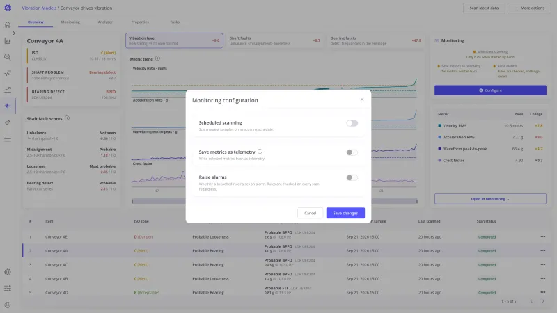The height and width of the screenshot is (313, 557).
Task: Switch to the Properties tab
Action: (140, 22)
